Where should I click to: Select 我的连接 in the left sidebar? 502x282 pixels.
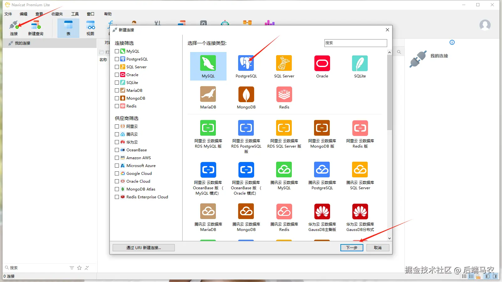[50, 43]
